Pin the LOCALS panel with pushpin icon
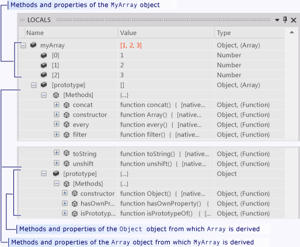The height and width of the screenshot is (247, 300). (285, 20)
